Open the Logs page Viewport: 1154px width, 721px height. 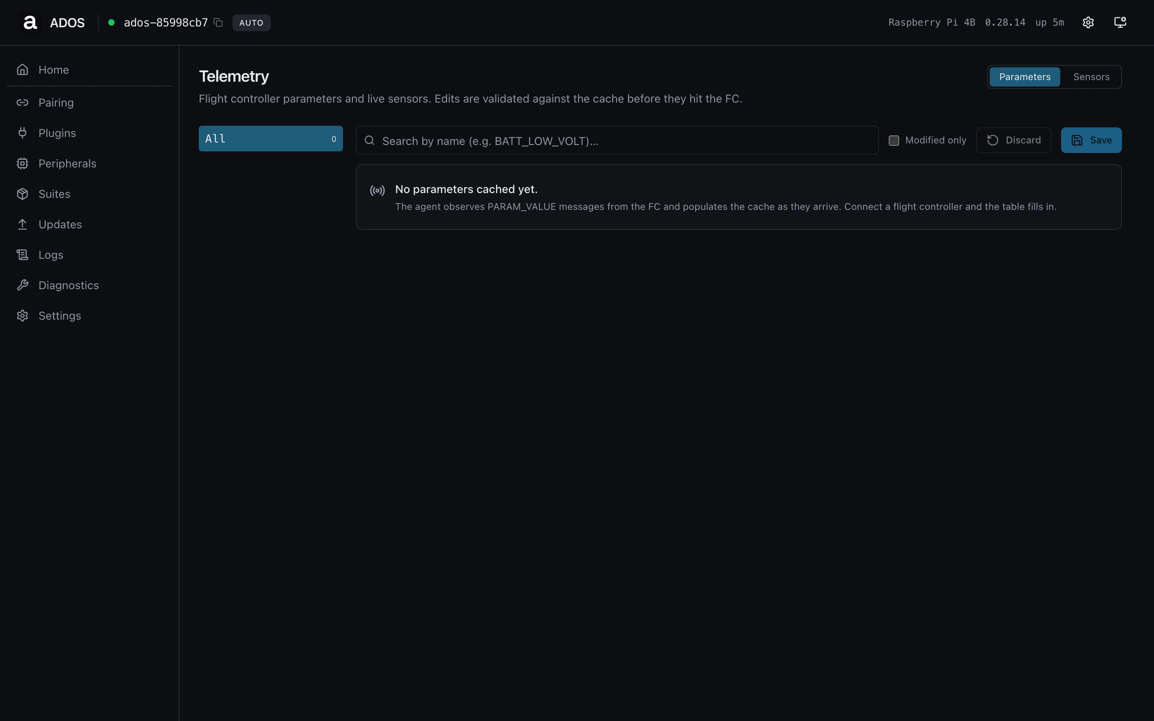[x=89, y=255]
